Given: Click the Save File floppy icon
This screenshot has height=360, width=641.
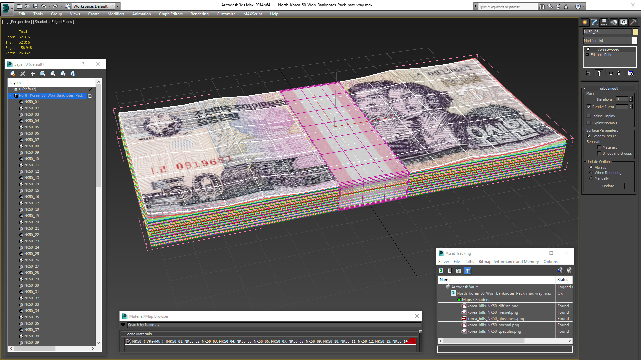Looking at the screenshot, I should [x=36, y=6].
